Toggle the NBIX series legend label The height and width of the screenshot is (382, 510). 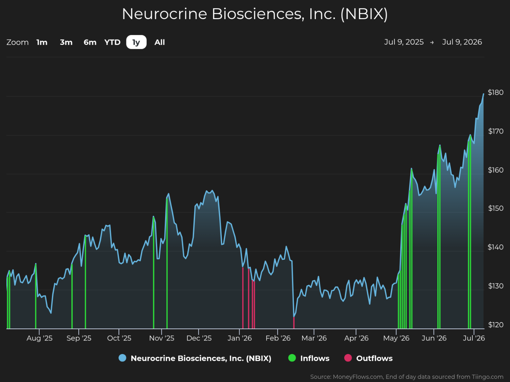pos(201,358)
